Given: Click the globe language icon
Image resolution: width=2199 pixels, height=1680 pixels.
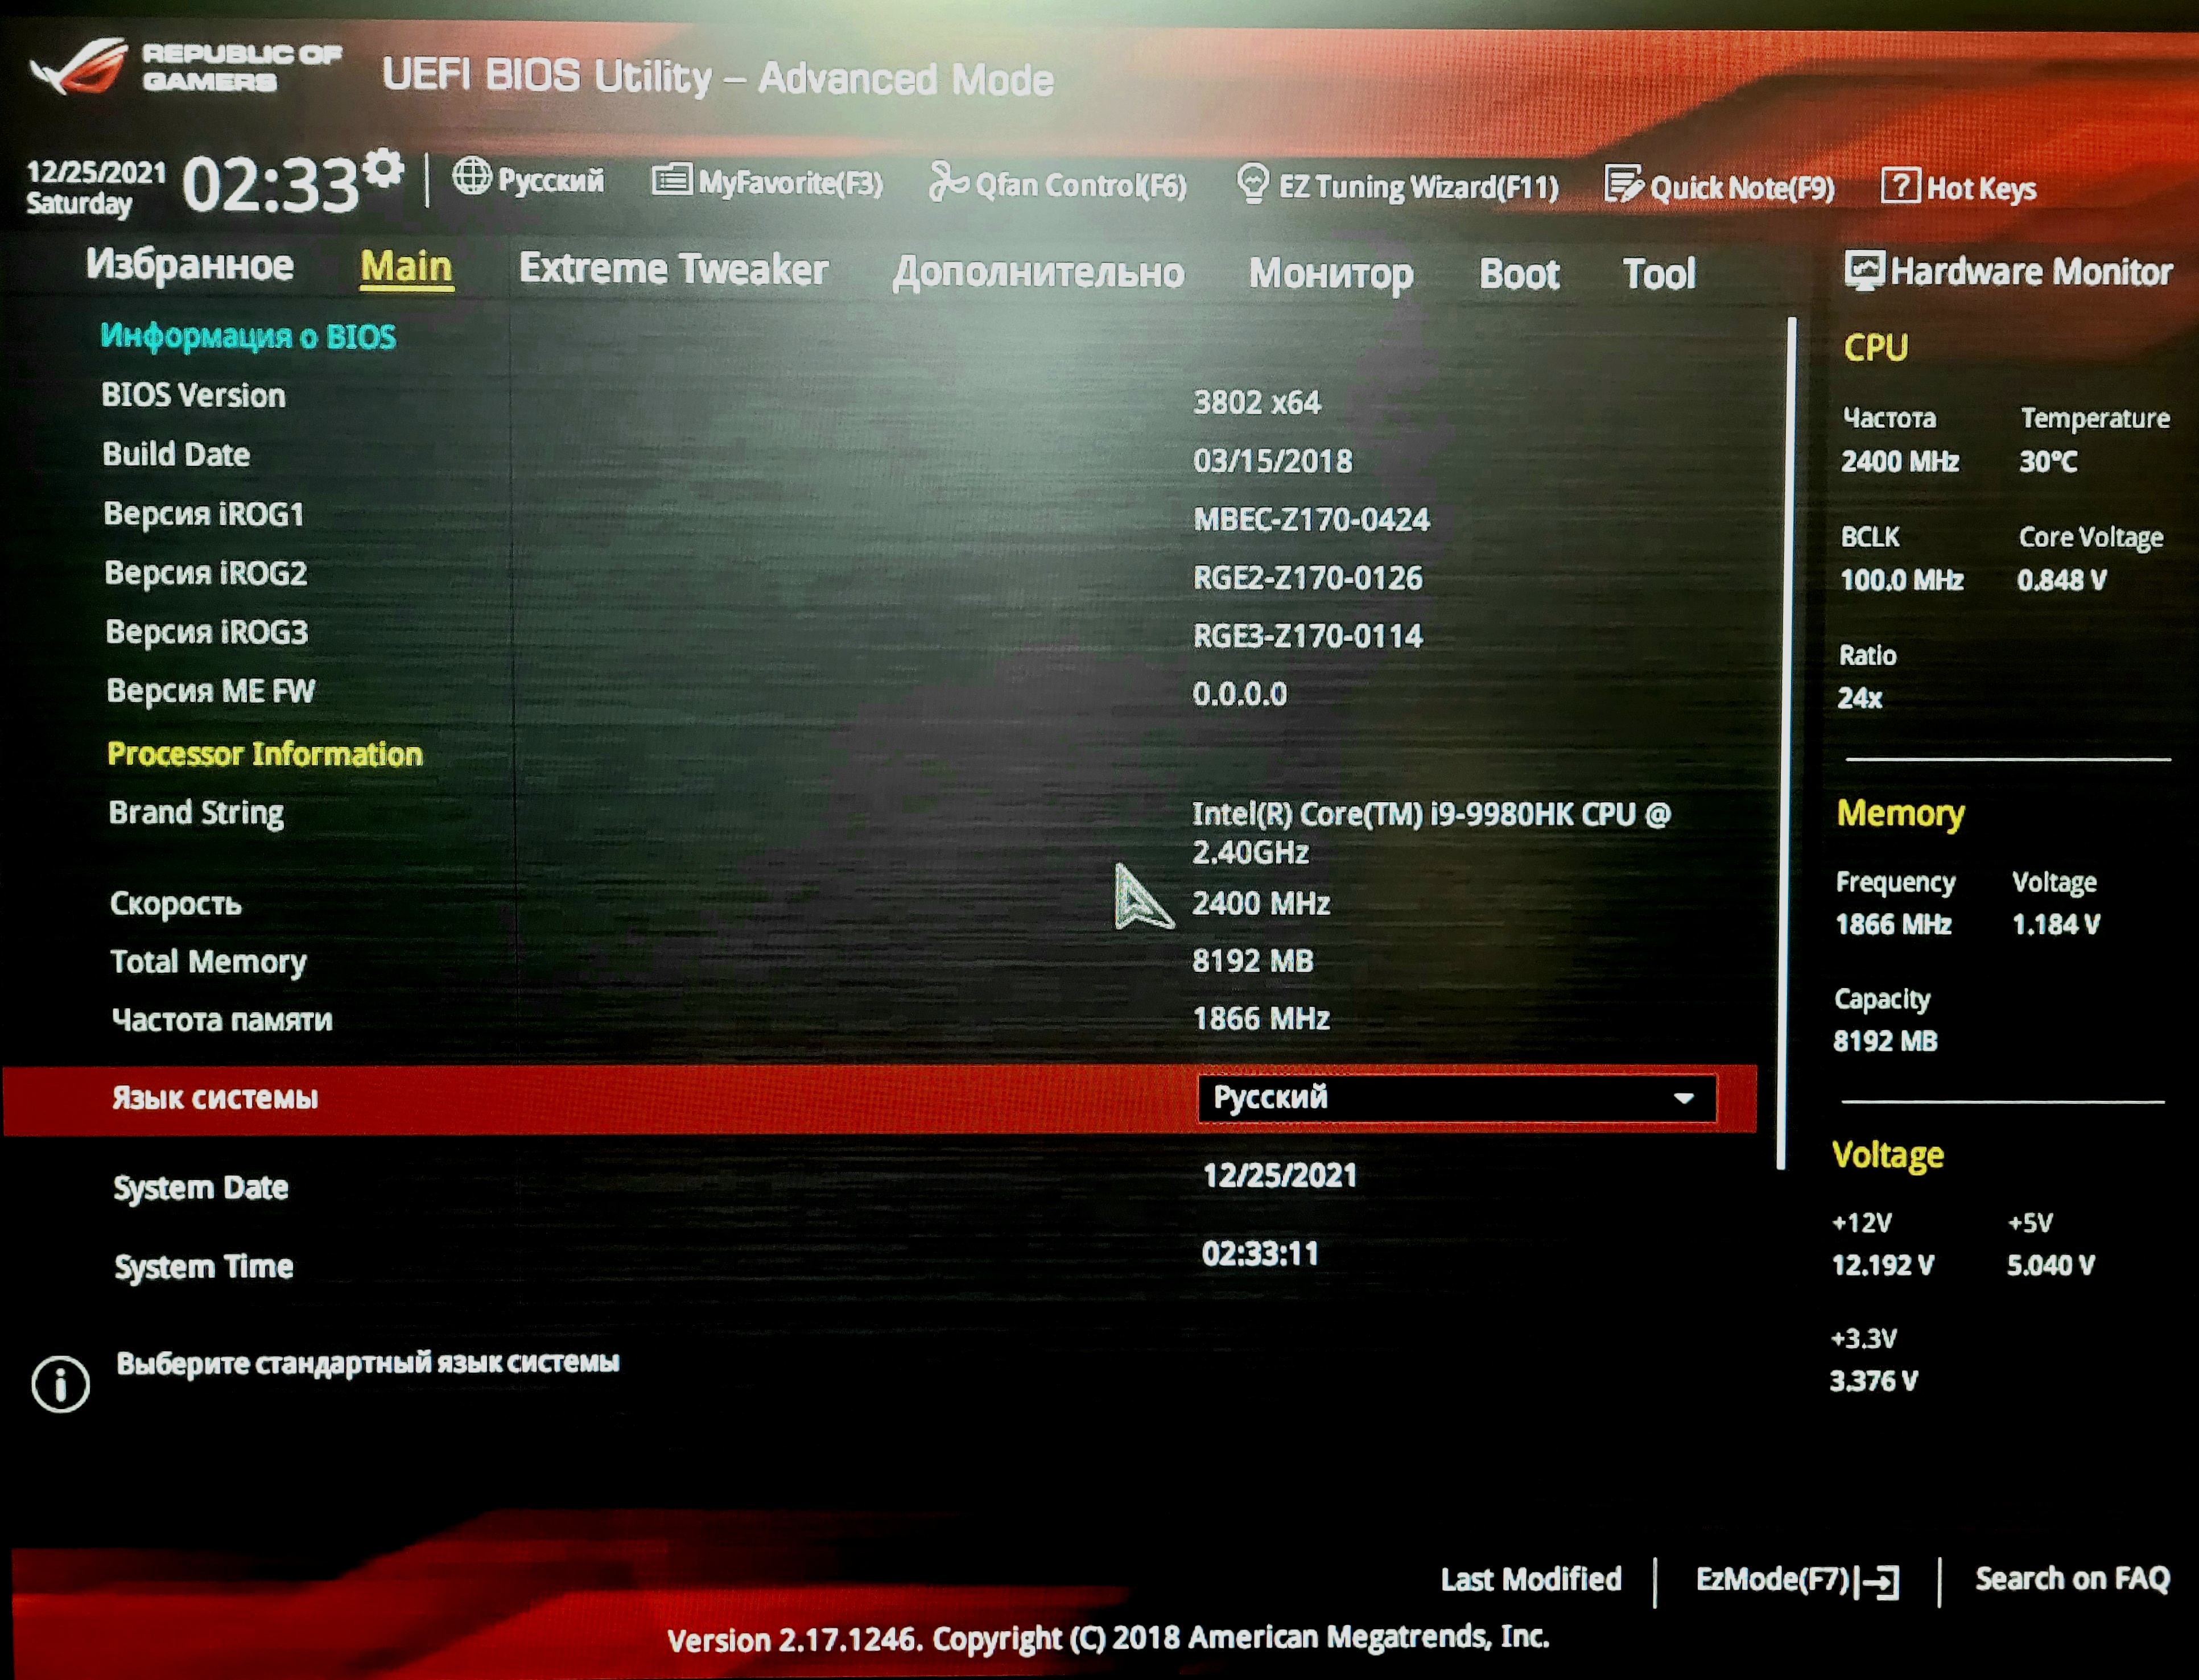Looking at the screenshot, I should coord(471,177).
